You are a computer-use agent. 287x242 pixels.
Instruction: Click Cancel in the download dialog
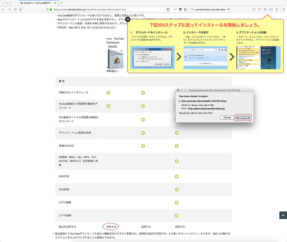click(x=227, y=117)
